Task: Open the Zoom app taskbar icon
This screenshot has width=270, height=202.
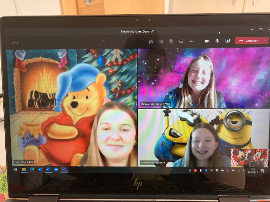Action: point(56,169)
